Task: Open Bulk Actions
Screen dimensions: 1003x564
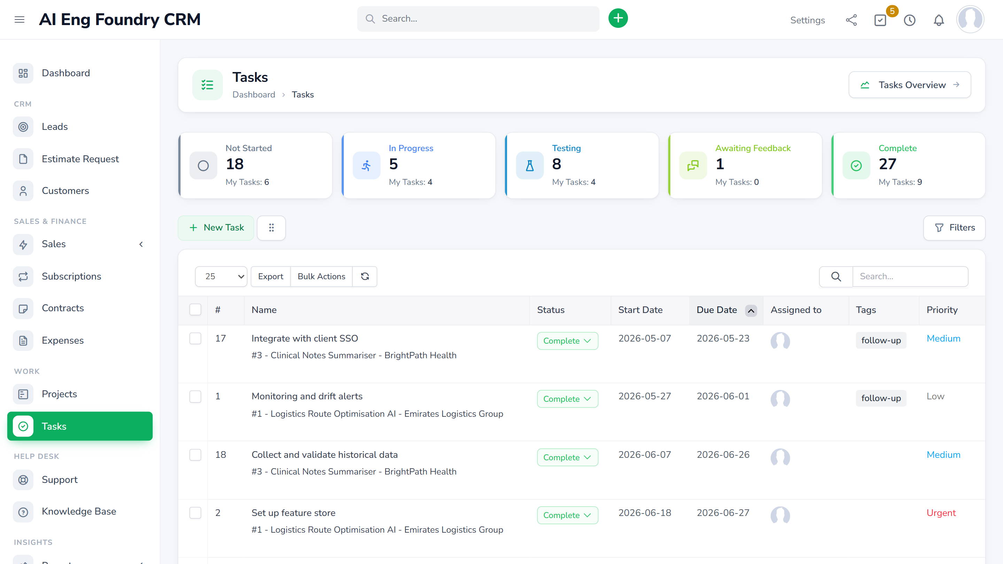Action: pos(321,276)
